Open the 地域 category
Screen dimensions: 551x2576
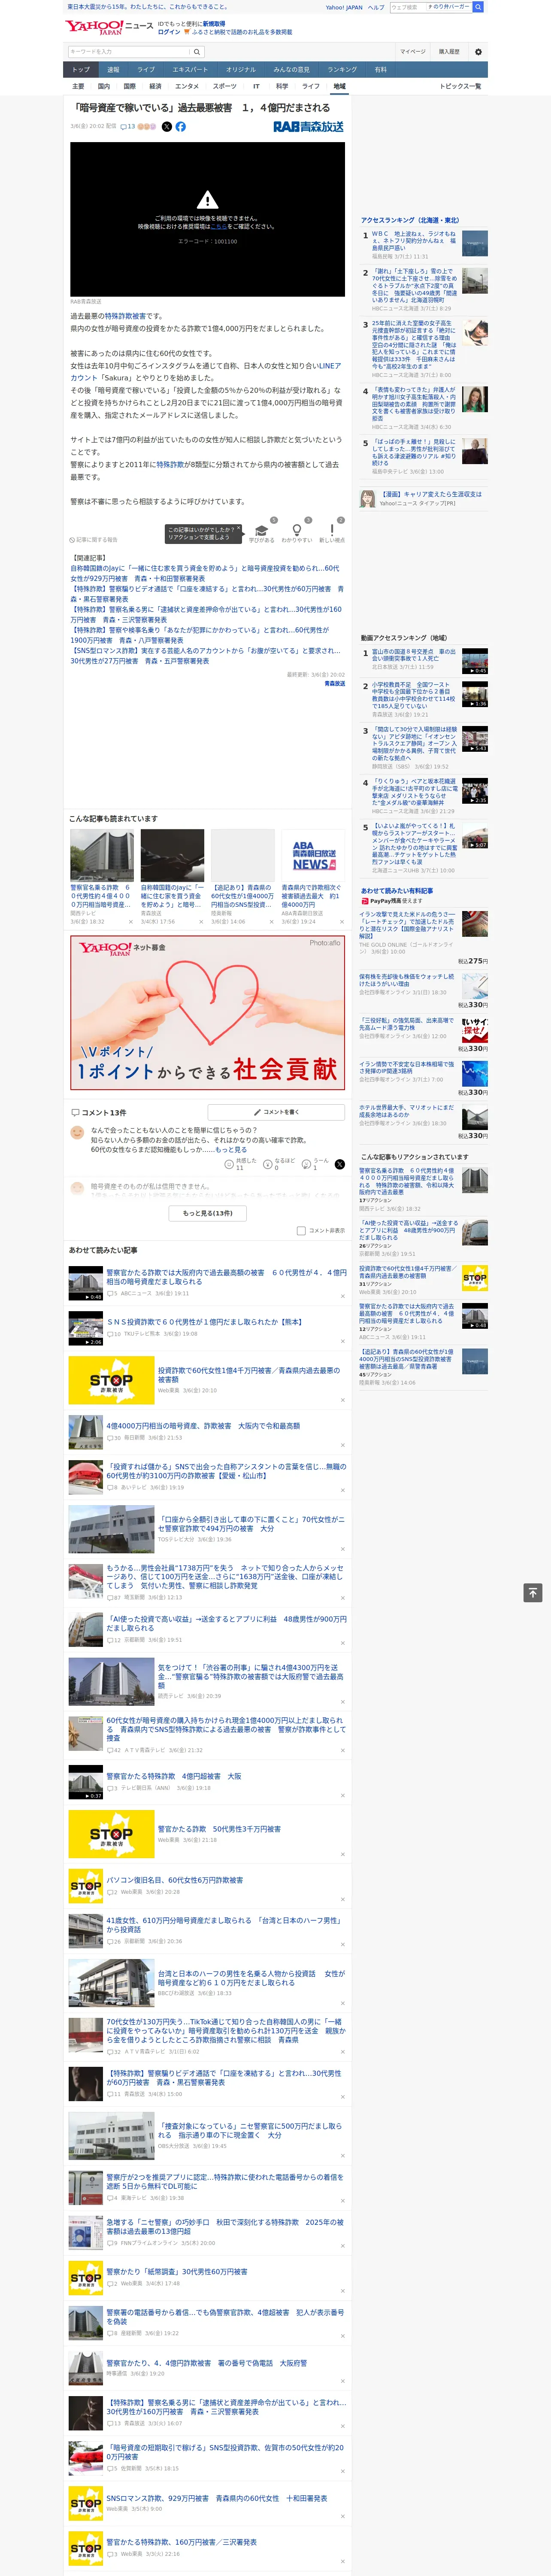339,86
